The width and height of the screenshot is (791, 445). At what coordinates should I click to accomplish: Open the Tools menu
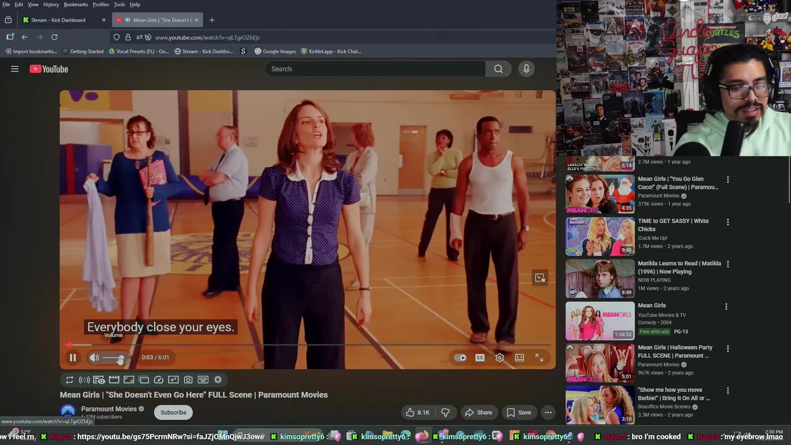click(x=119, y=4)
